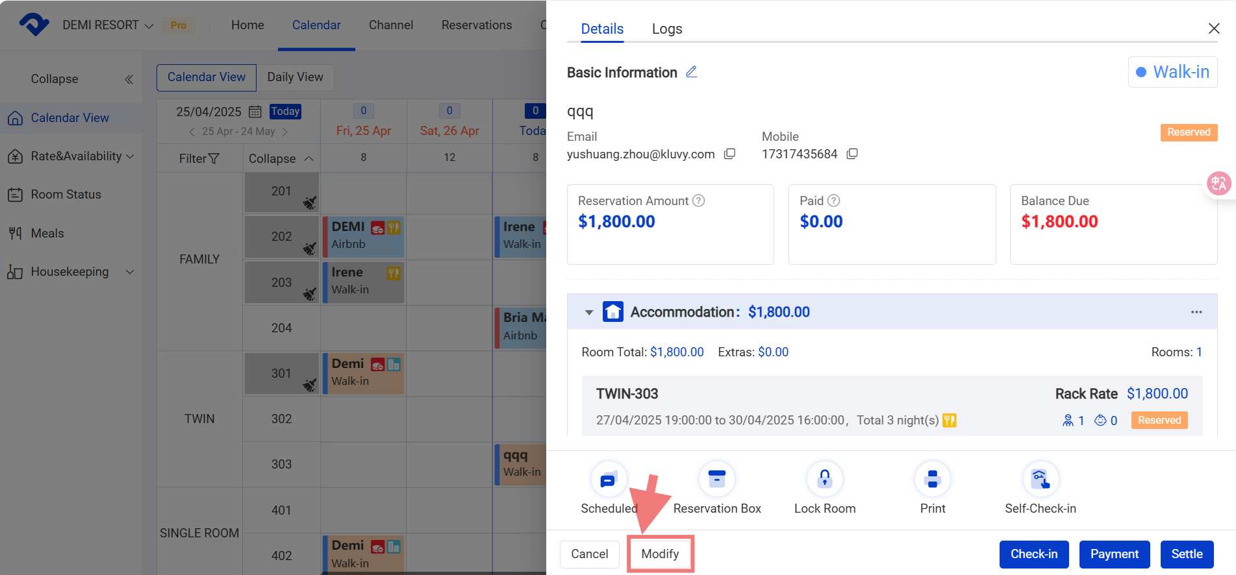The width and height of the screenshot is (1236, 575).
Task: Click the Payment button
Action: coord(1114,554)
